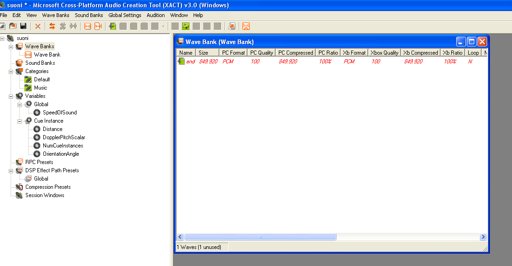The height and width of the screenshot is (266, 512).
Task: Open the Help menu
Action: click(198, 15)
